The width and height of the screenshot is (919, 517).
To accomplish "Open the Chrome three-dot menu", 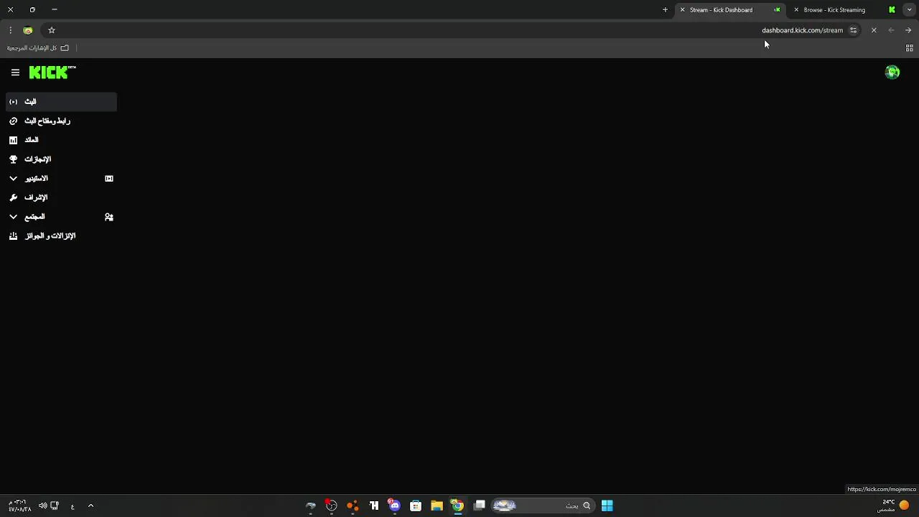I will click(10, 30).
